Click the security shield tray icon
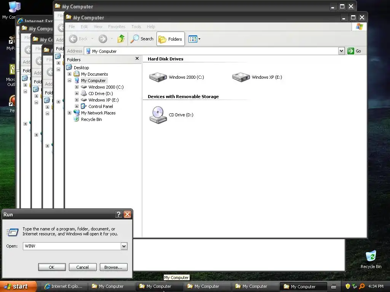Screen dimensions: 390x292 click(x=348, y=286)
